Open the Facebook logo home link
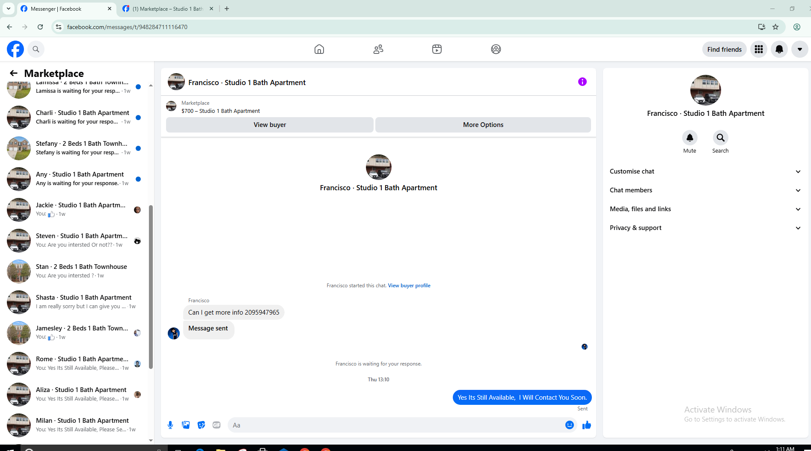The width and height of the screenshot is (811, 451). pyautogui.click(x=15, y=49)
